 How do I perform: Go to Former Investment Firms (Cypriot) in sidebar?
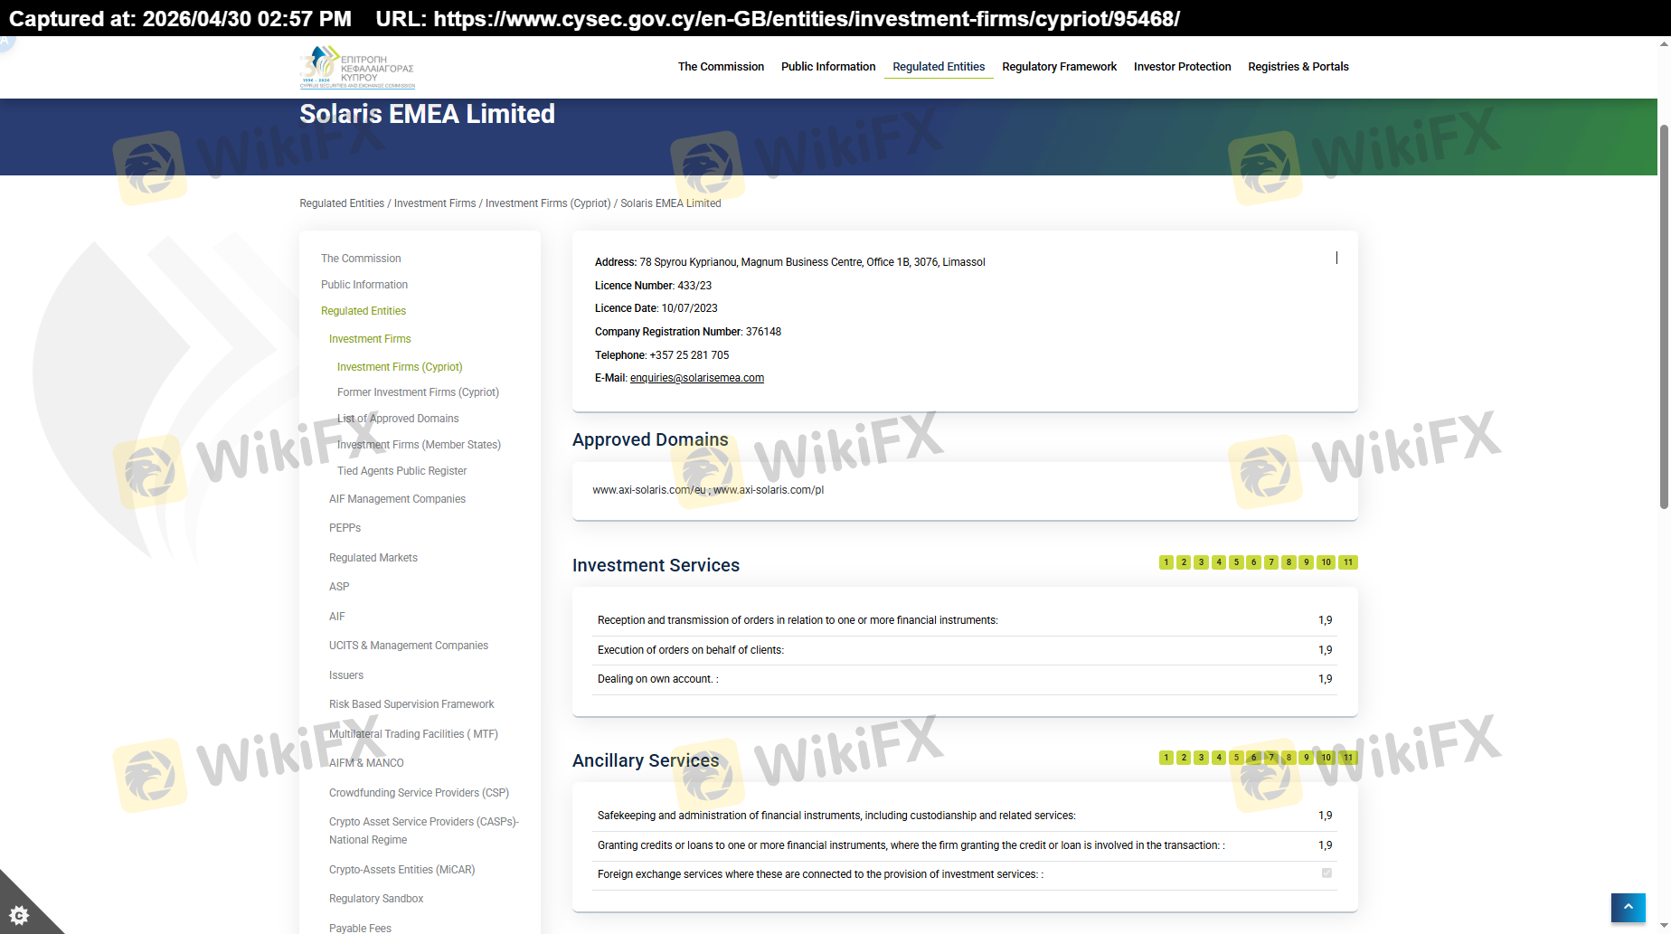click(418, 392)
